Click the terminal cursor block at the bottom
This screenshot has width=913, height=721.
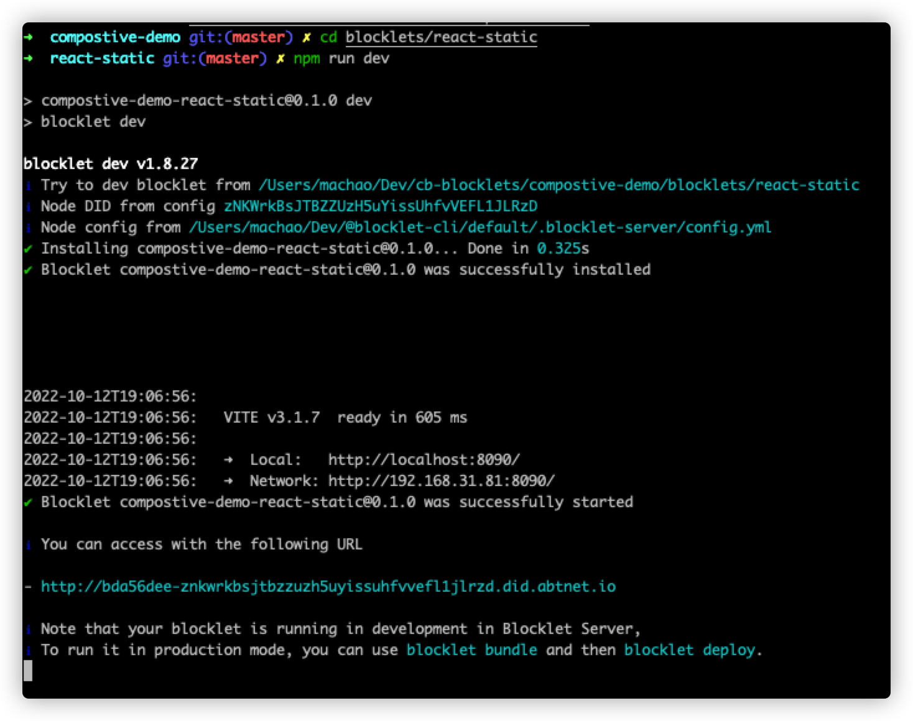click(x=28, y=671)
